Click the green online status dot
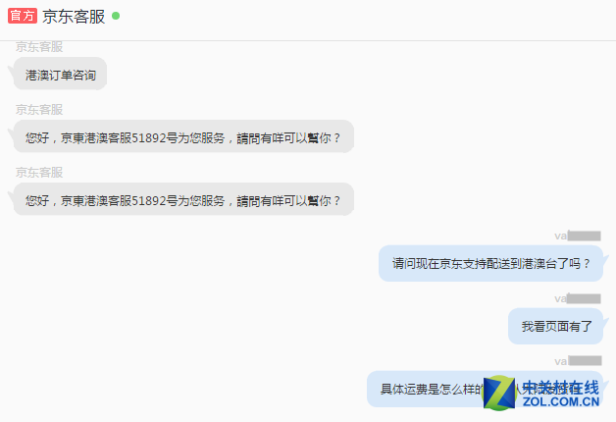This screenshot has height=422, width=616. pos(116,16)
